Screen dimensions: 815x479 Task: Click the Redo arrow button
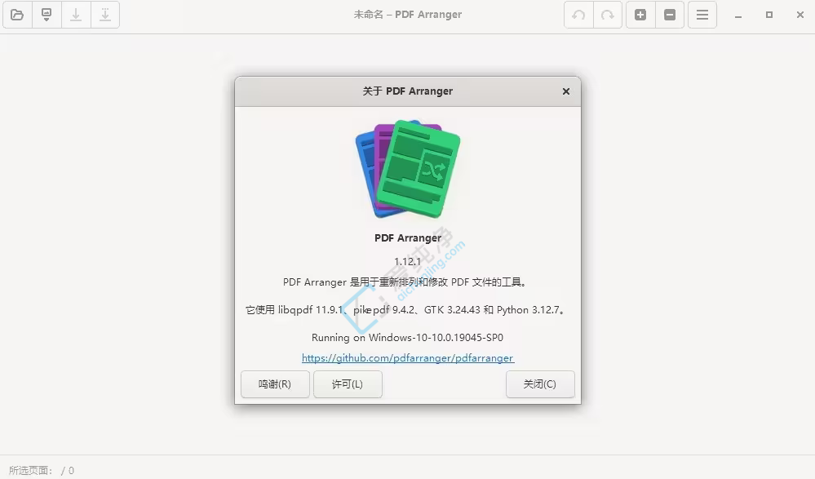tap(608, 15)
